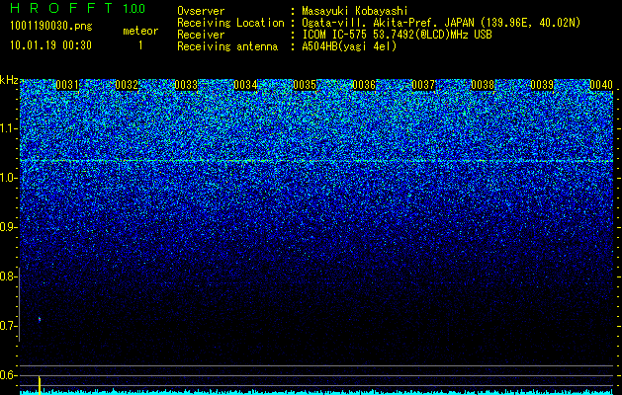Click the 0.9 frequency axis label
This screenshot has height=395, width=622.
click(8, 227)
